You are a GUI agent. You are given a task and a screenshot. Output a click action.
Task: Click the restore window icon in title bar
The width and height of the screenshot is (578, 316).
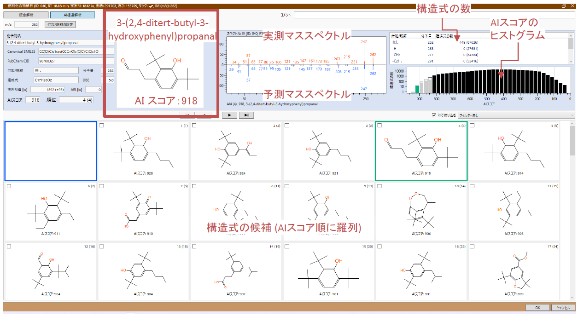[x=564, y=6]
